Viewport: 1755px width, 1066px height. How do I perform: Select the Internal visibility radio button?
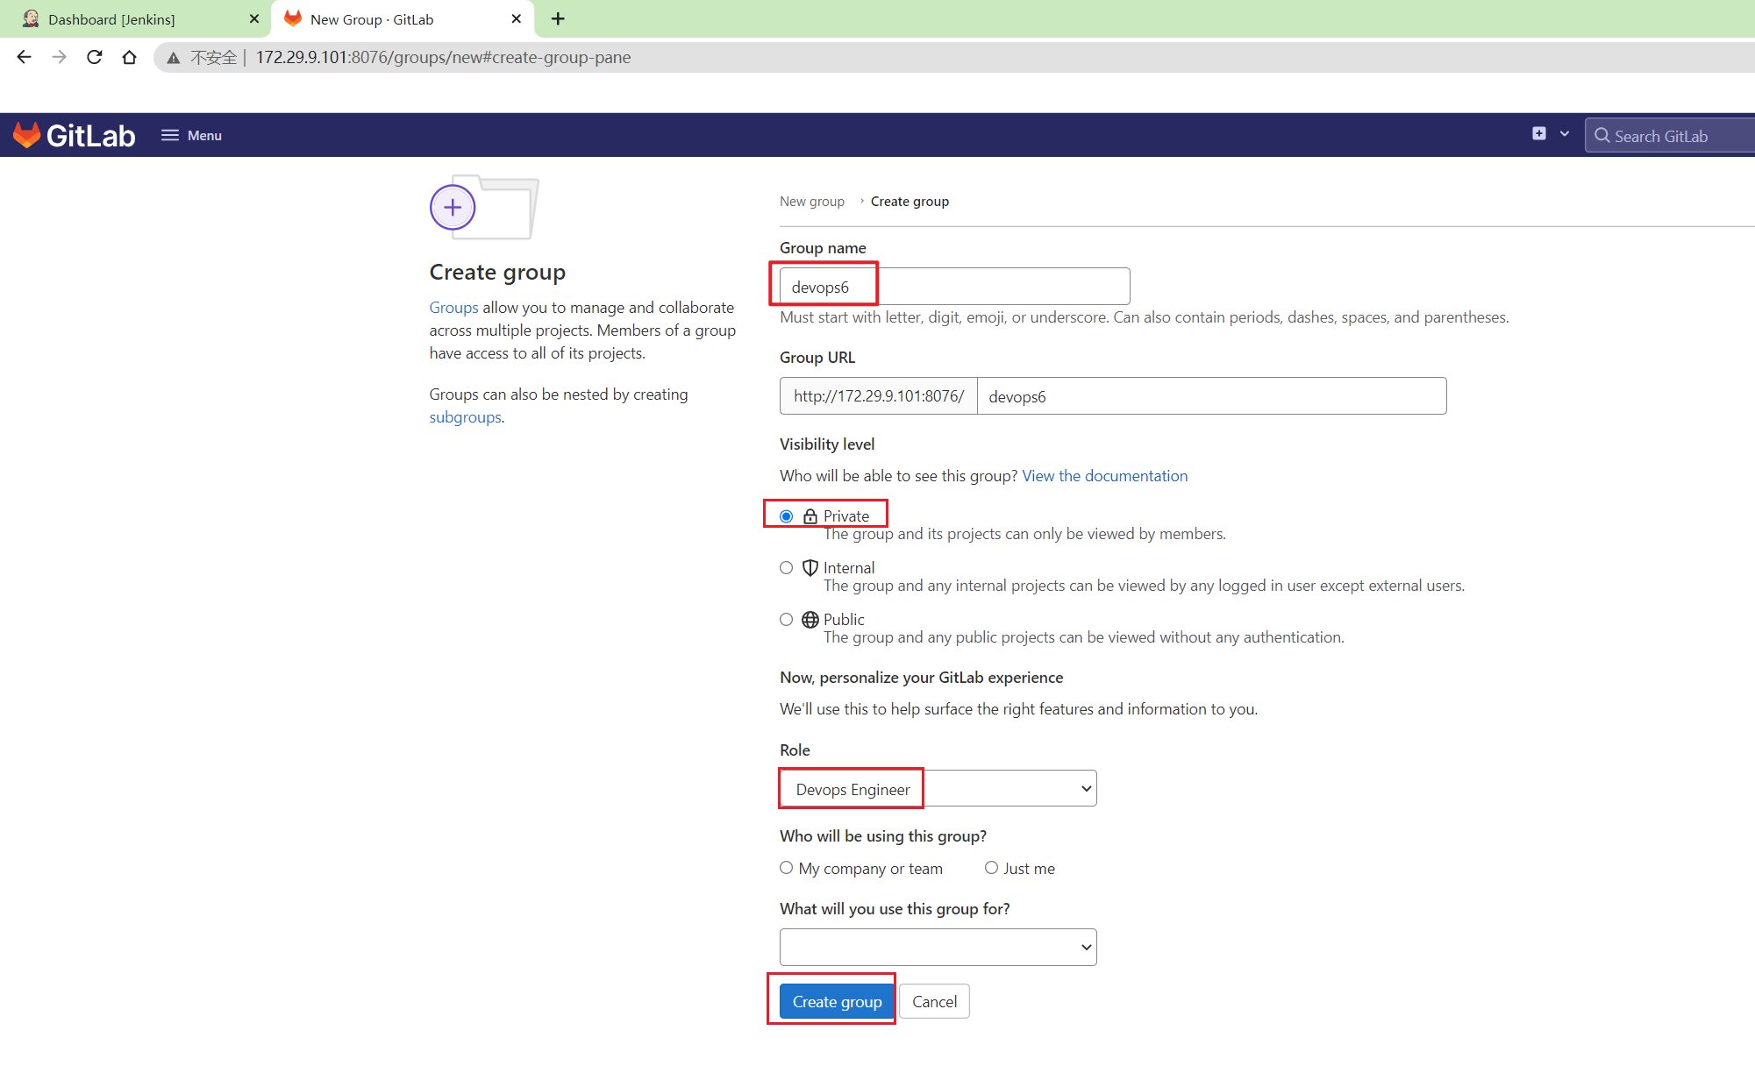(786, 567)
